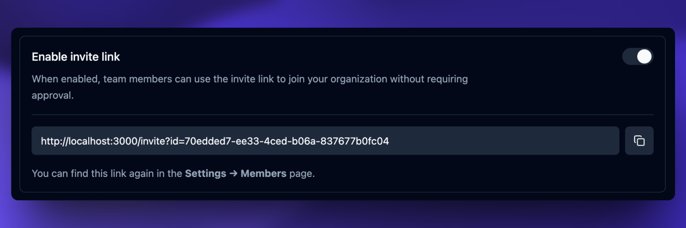686x228 pixels.
Task: Click the word "approval." in the description
Action: point(52,96)
